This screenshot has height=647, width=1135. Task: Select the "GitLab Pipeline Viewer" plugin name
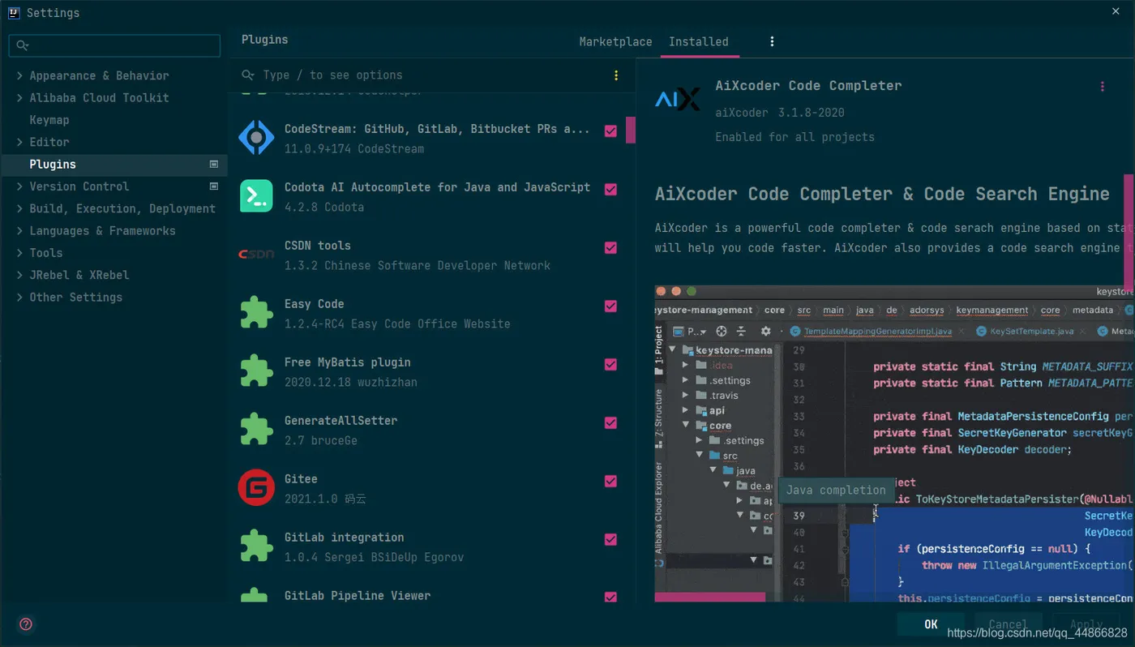point(358,596)
